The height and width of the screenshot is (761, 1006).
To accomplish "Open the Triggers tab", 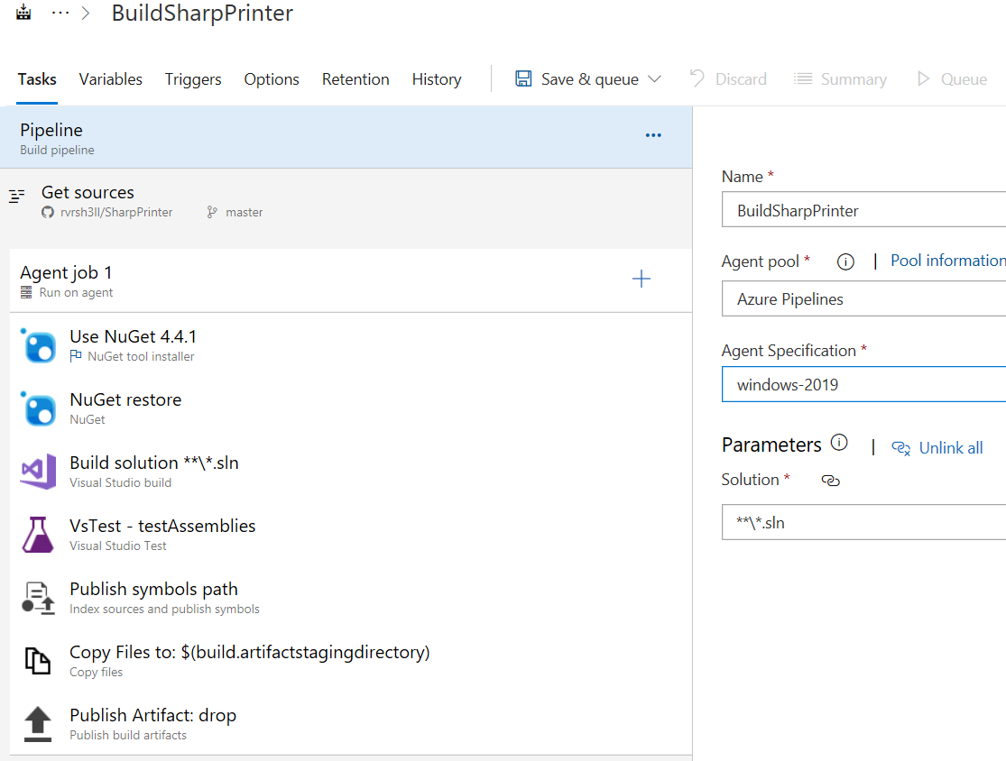I will click(x=192, y=79).
